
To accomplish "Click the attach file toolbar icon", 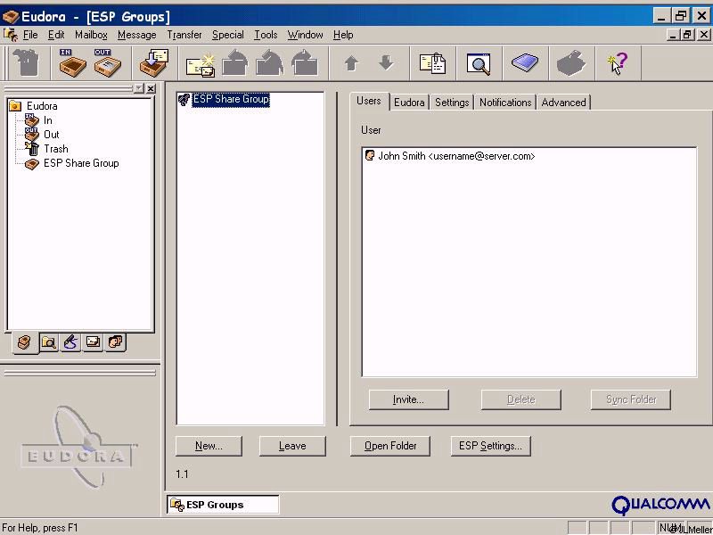I will tap(432, 62).
